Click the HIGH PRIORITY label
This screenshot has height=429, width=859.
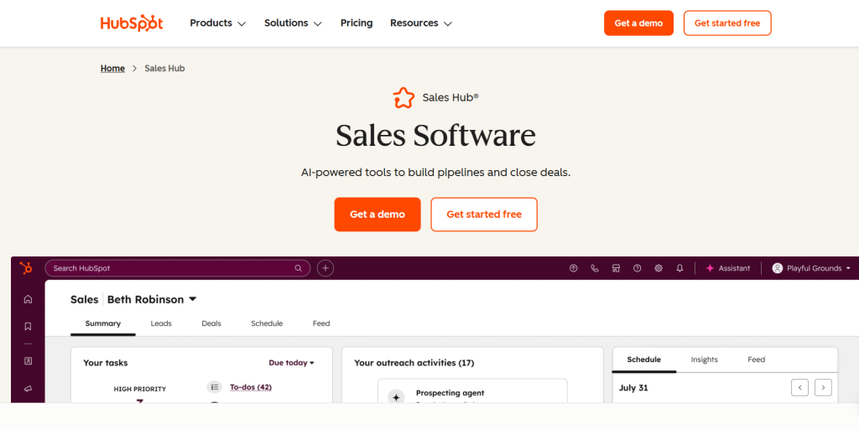click(140, 389)
